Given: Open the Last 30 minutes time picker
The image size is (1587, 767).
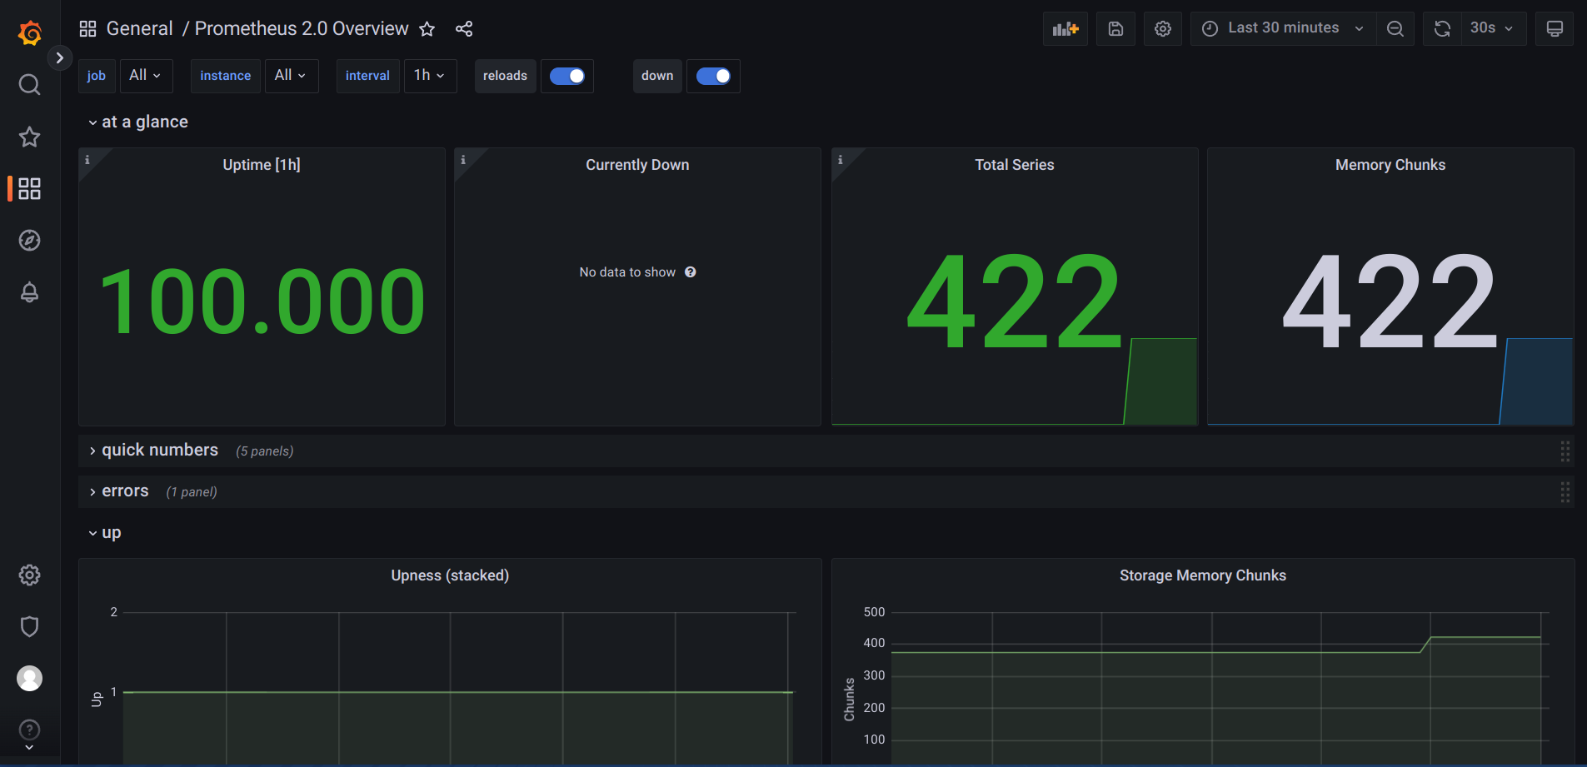Looking at the screenshot, I should (x=1283, y=29).
